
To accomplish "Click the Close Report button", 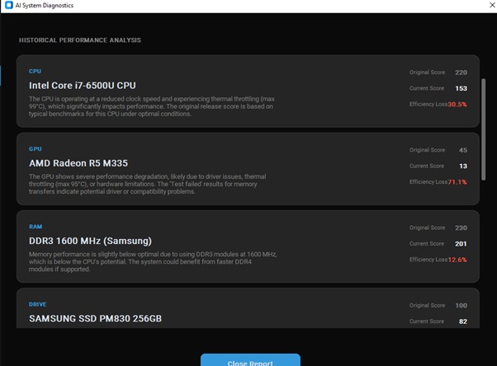I will click(250, 360).
